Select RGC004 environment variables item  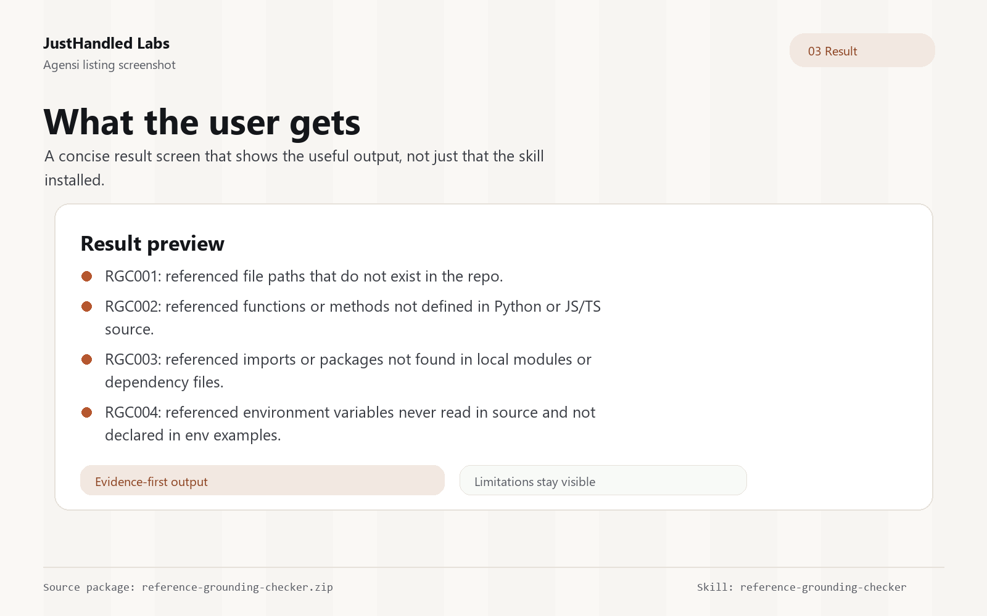click(x=350, y=424)
